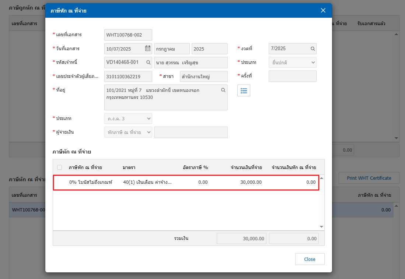The width and height of the screenshot is (405, 279).
Task: Click Print WHT Certificate button
Action: tap(369, 178)
